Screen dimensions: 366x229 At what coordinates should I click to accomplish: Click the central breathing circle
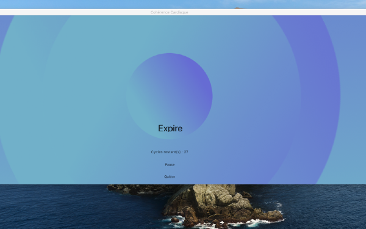tap(169, 96)
